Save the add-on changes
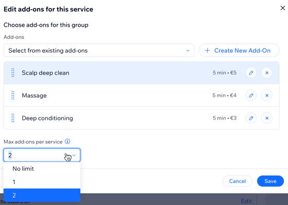 point(271,181)
